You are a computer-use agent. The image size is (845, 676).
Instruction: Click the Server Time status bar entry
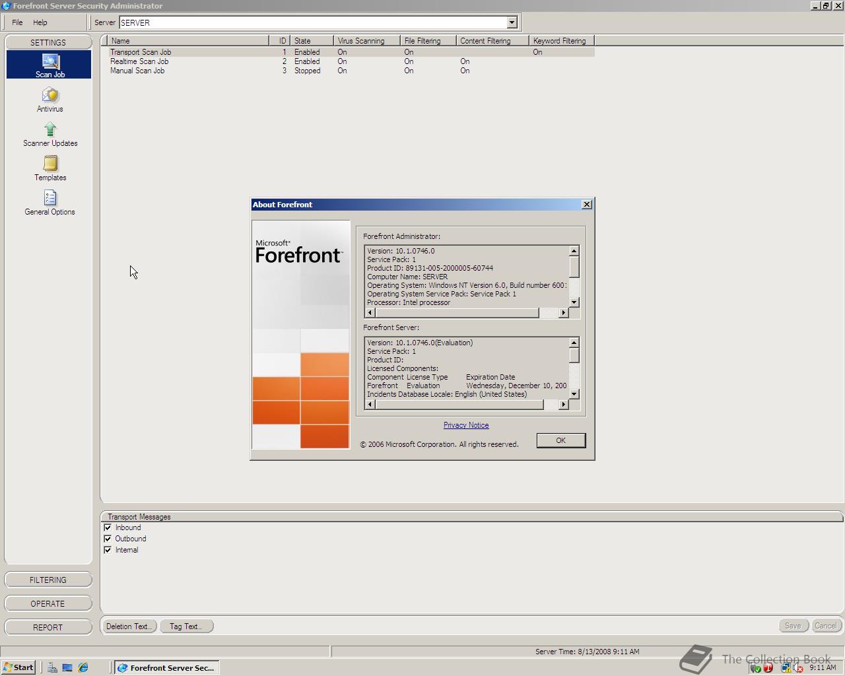pos(587,652)
